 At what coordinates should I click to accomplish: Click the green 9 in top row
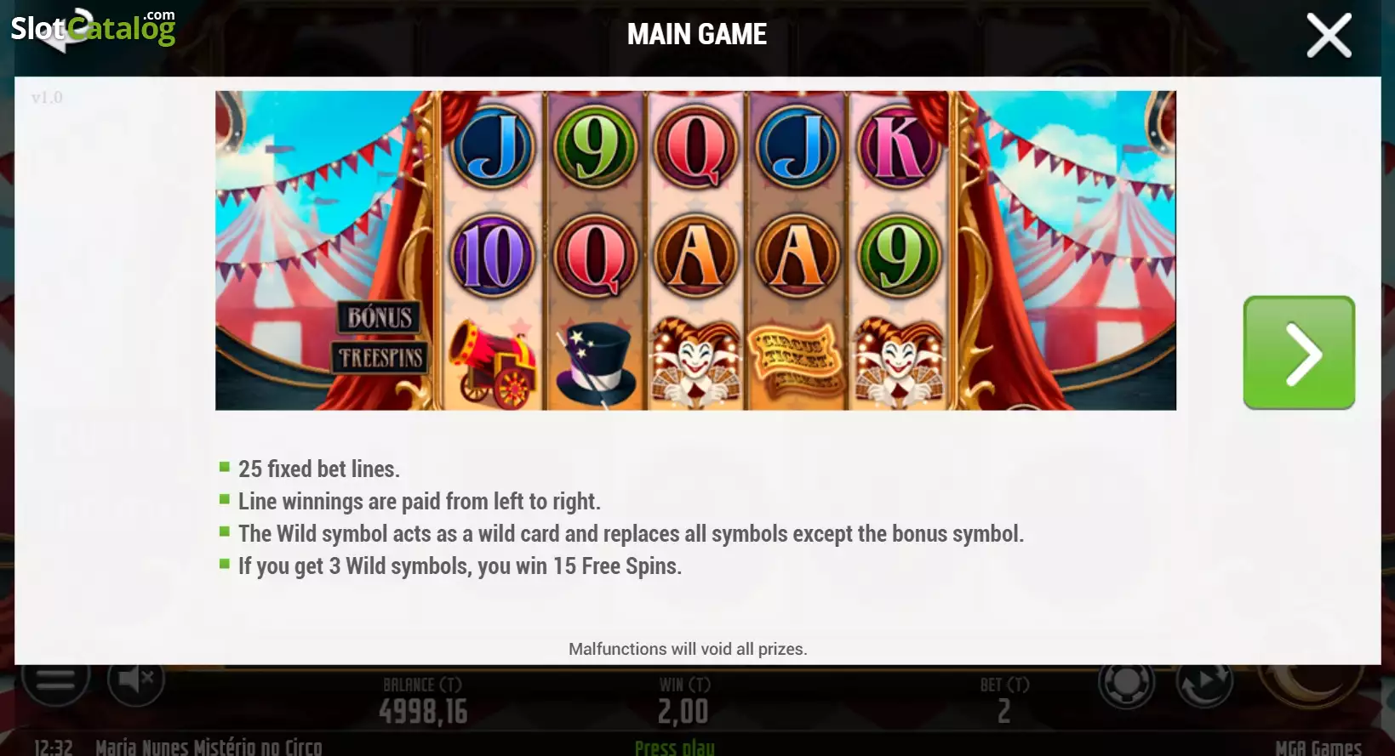(595, 147)
